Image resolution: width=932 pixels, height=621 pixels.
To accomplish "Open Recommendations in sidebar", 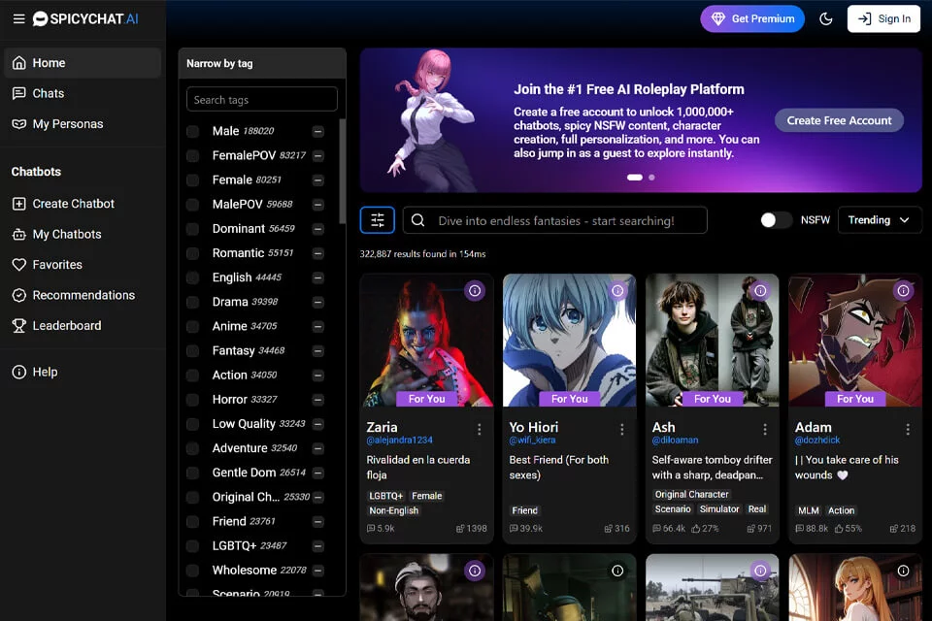I will pos(83,295).
